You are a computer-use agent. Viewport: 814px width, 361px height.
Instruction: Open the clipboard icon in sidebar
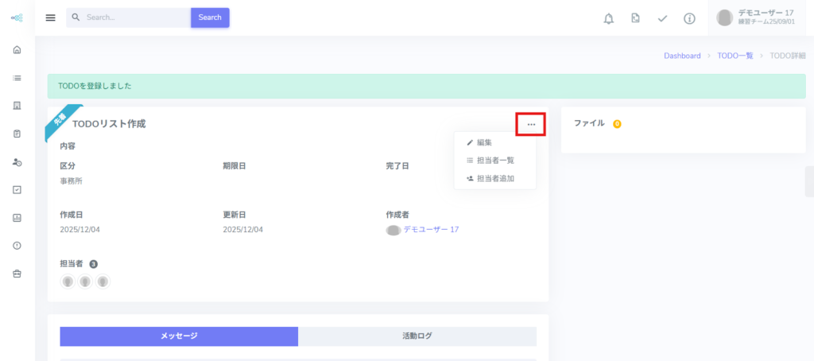[x=17, y=134]
